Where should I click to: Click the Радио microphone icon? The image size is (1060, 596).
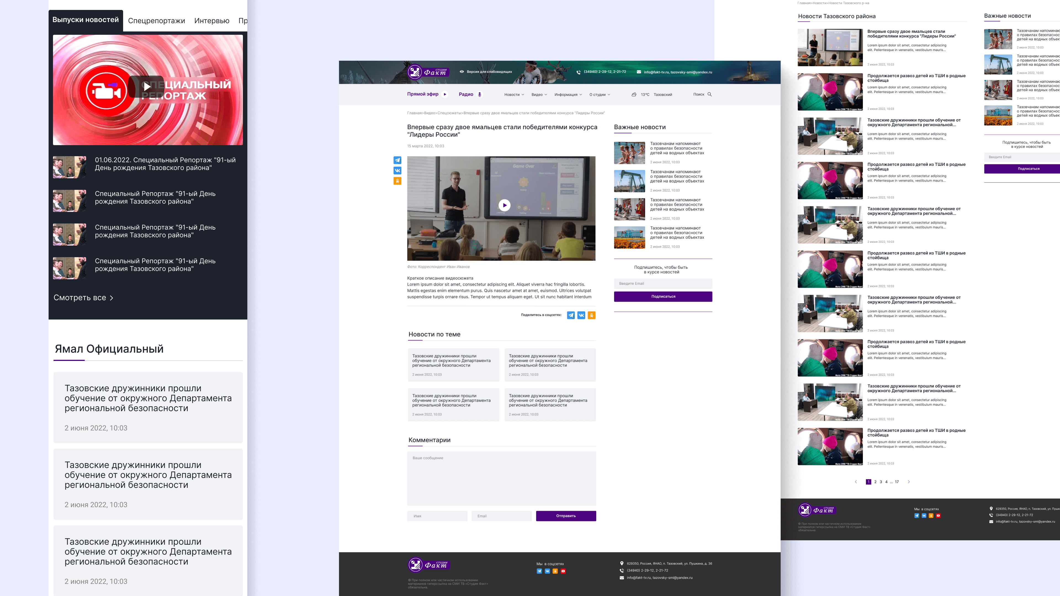point(479,94)
